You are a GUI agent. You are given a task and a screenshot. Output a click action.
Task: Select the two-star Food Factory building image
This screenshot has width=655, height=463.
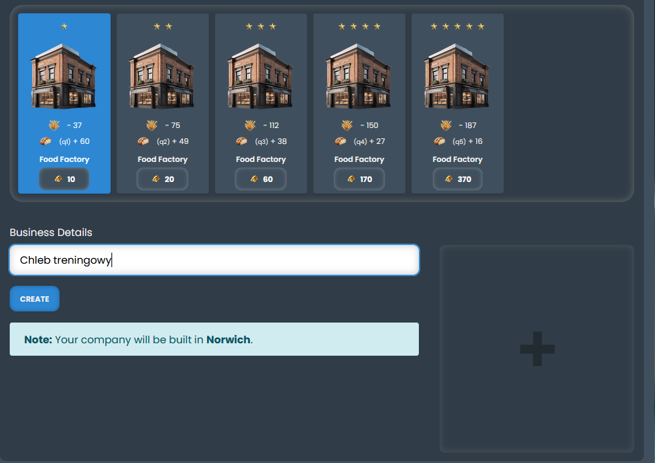point(162,76)
